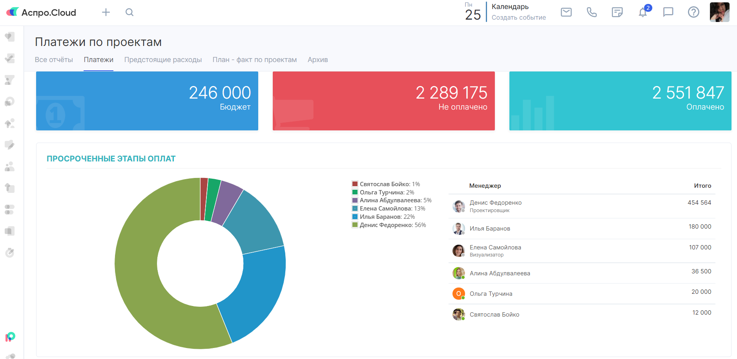Open the Предстоящие расходы tab
This screenshot has height=359, width=737.
pyautogui.click(x=163, y=60)
